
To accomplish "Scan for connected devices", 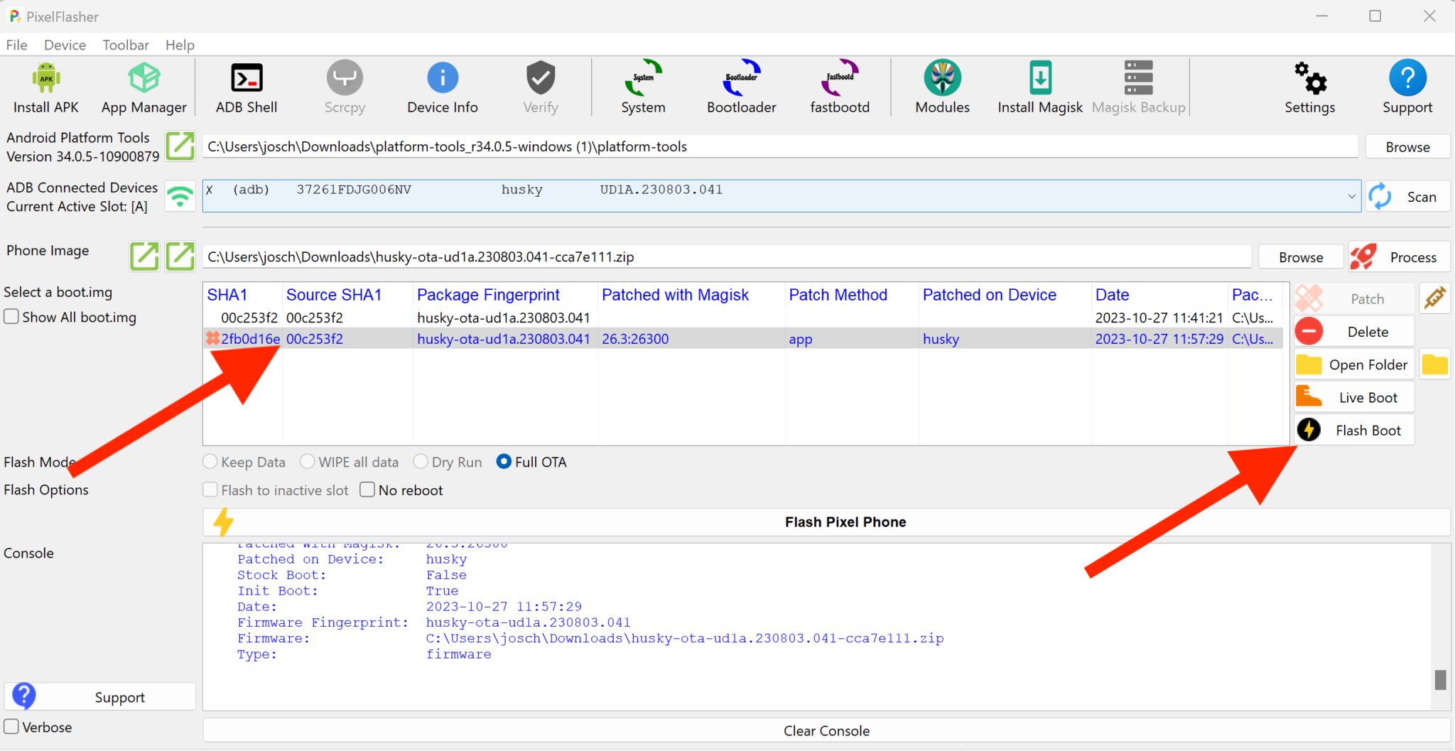I will [x=1407, y=197].
